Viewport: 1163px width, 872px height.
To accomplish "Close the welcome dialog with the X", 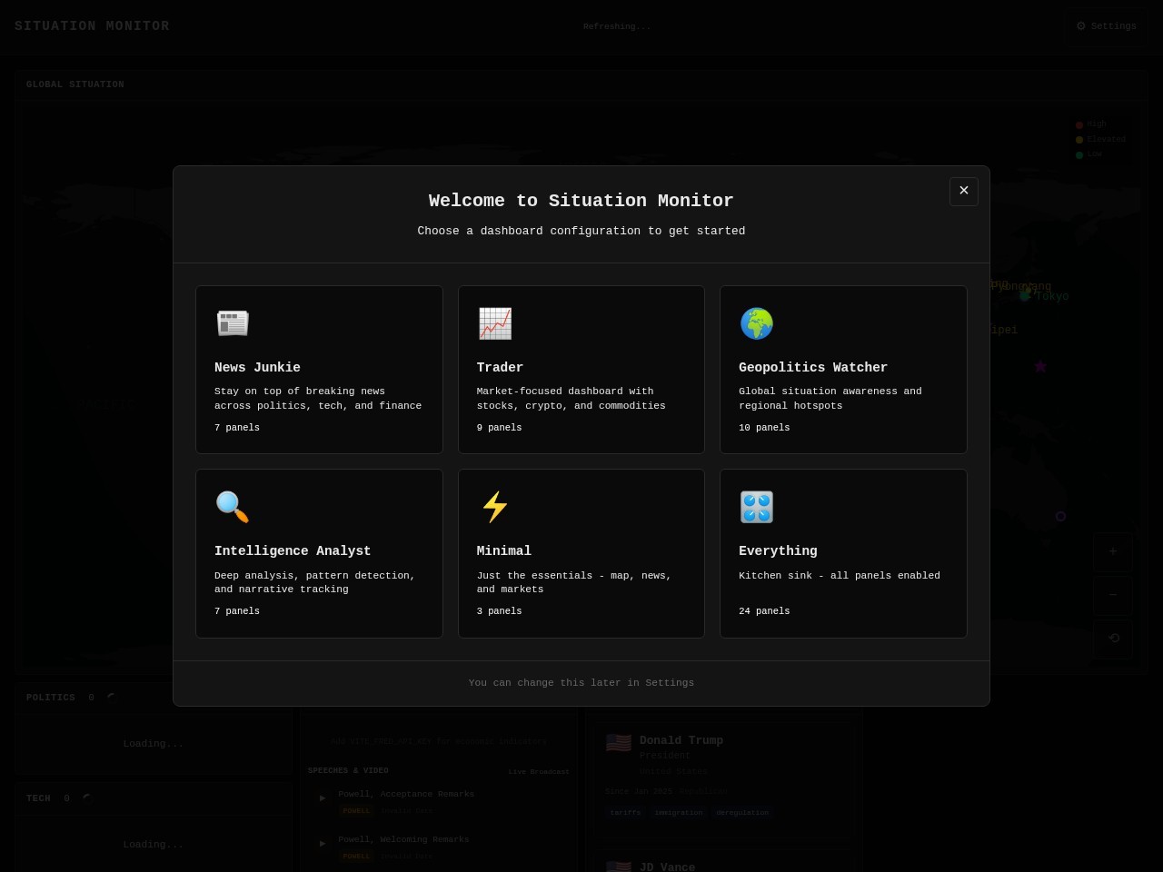I will click(964, 191).
